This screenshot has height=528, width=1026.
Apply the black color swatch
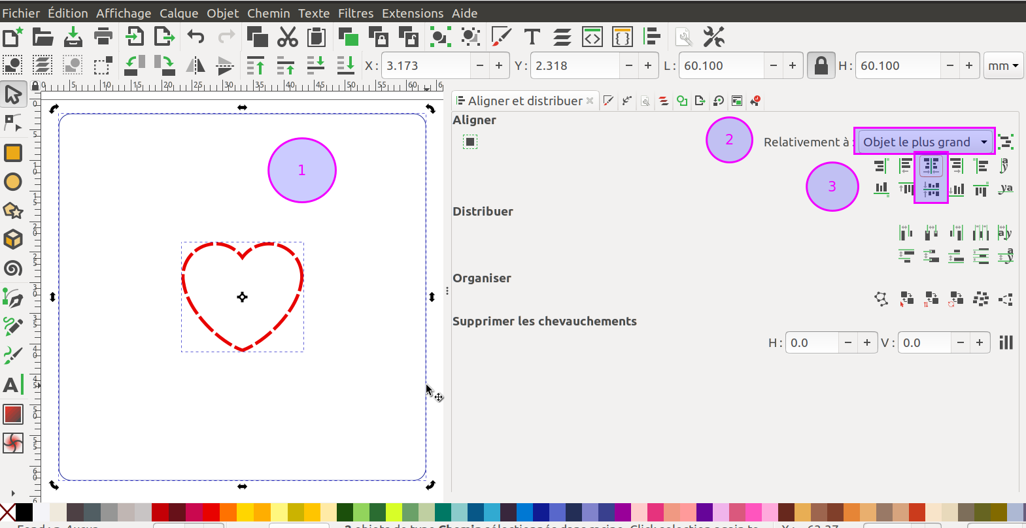coord(24,512)
